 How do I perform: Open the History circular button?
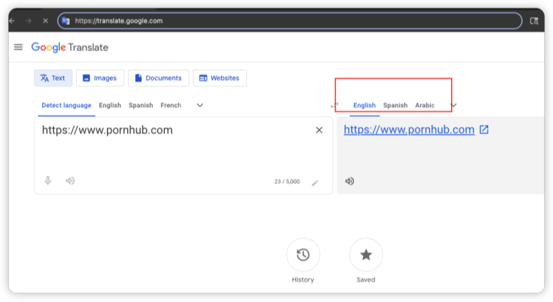303,255
